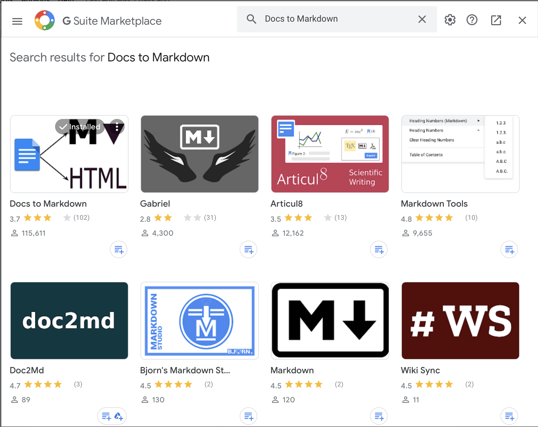The height and width of the screenshot is (427, 538).
Task: Click the 12,162 users count for Articul8
Action: tap(288, 233)
